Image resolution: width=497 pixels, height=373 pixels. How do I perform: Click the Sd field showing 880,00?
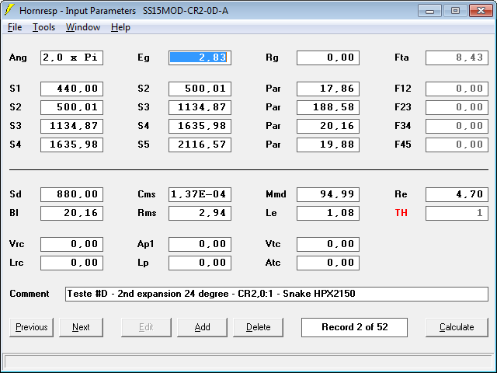[x=71, y=194]
